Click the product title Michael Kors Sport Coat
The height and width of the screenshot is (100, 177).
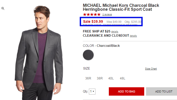tap(121, 7)
